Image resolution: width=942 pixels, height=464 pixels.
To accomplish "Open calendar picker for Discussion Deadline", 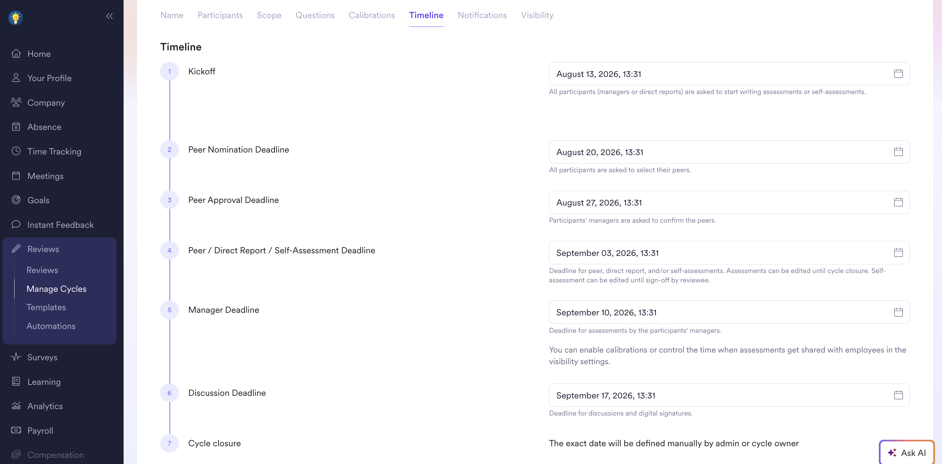I will click(898, 395).
